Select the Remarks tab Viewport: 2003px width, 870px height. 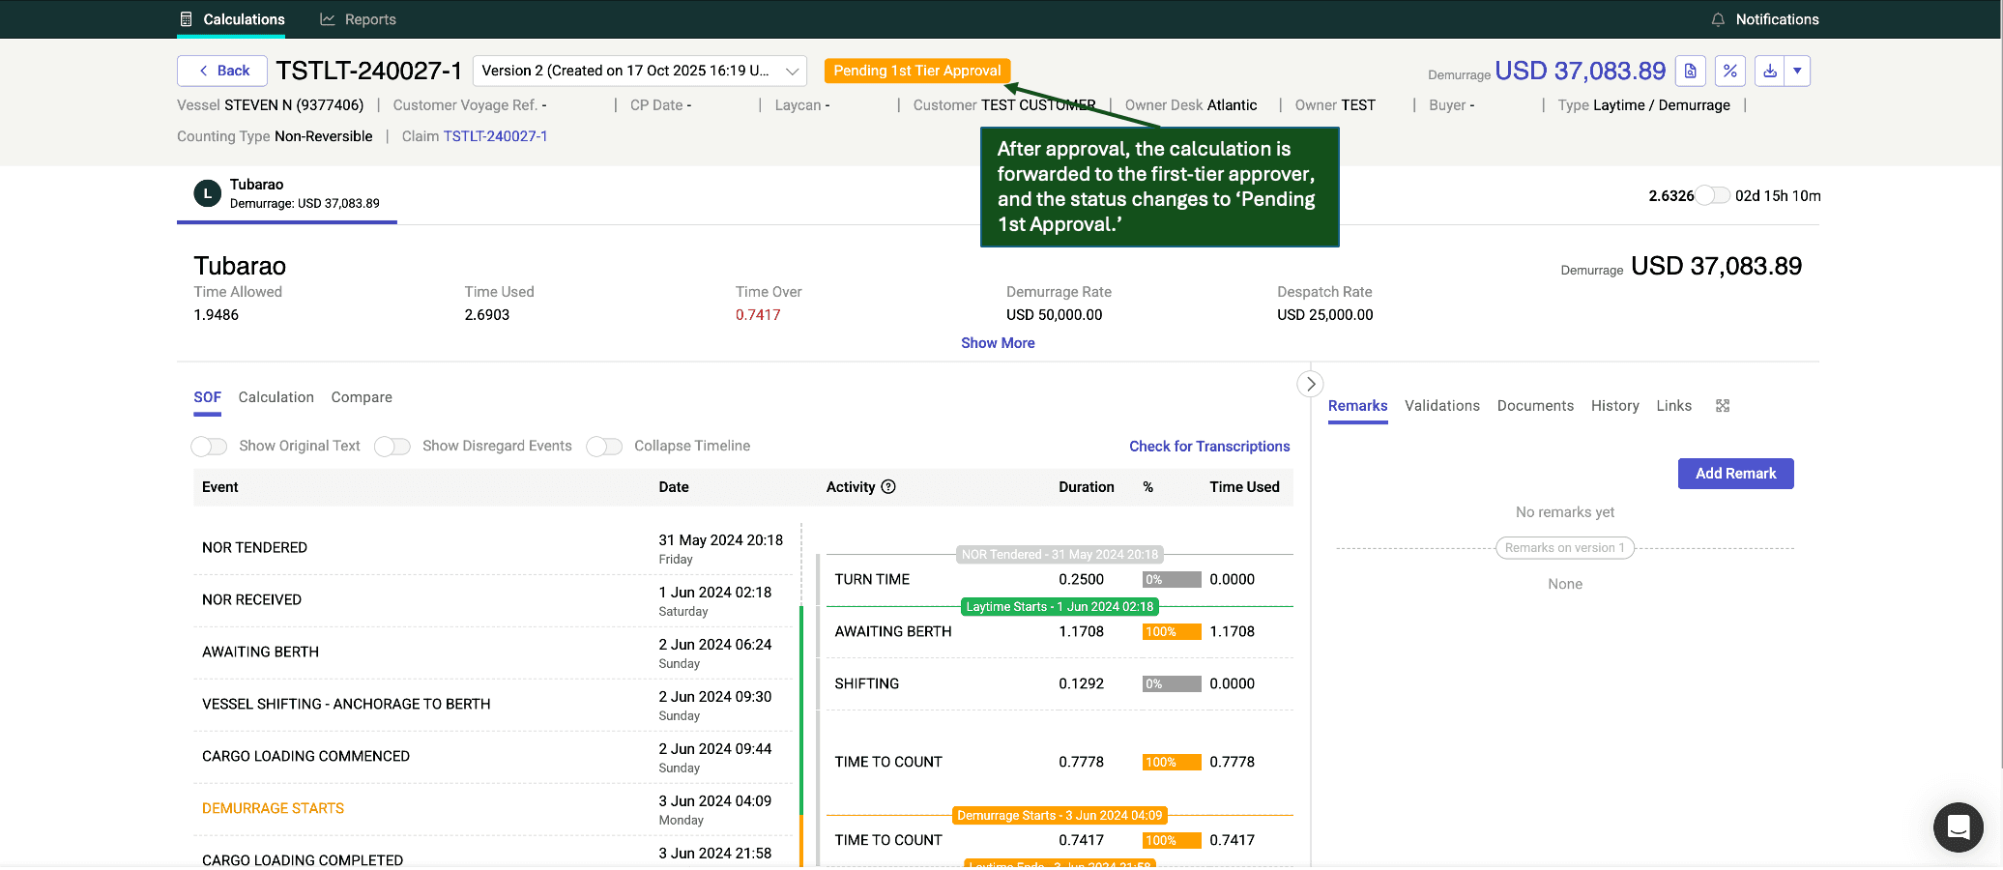[x=1357, y=406]
